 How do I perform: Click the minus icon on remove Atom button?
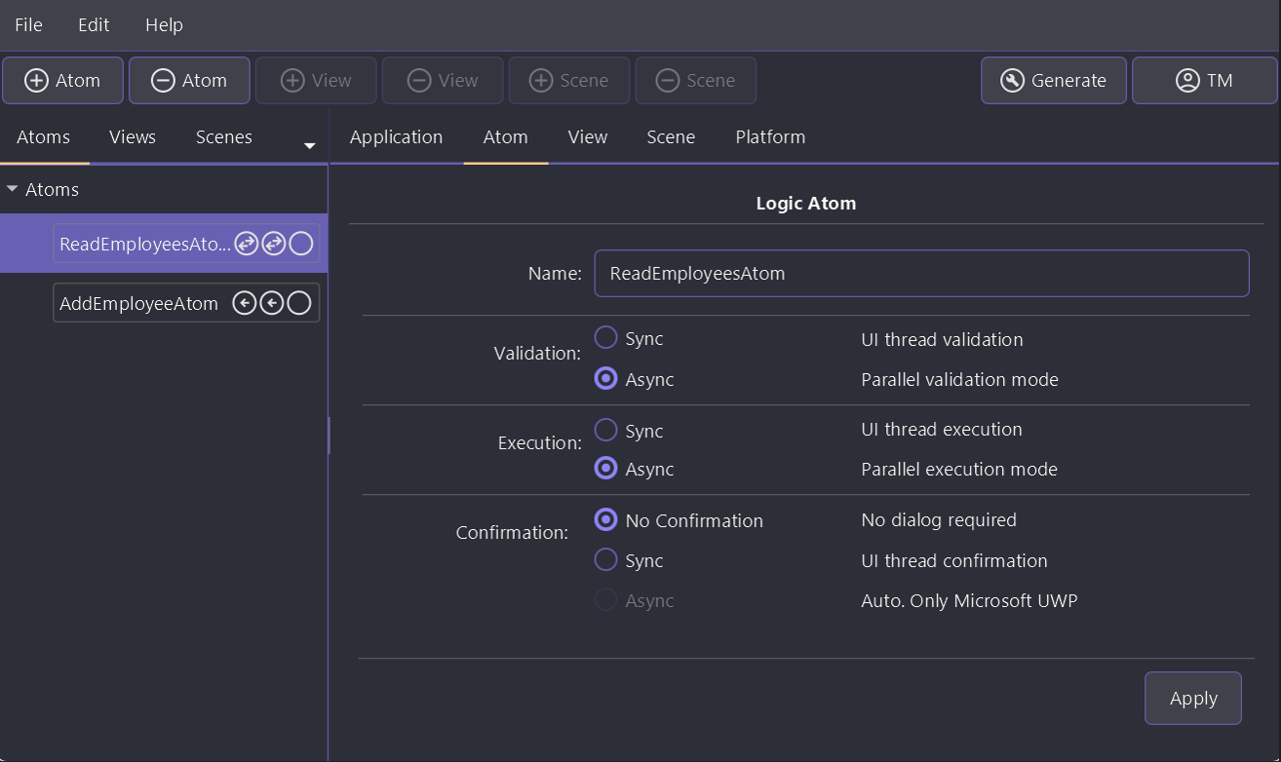coord(163,81)
